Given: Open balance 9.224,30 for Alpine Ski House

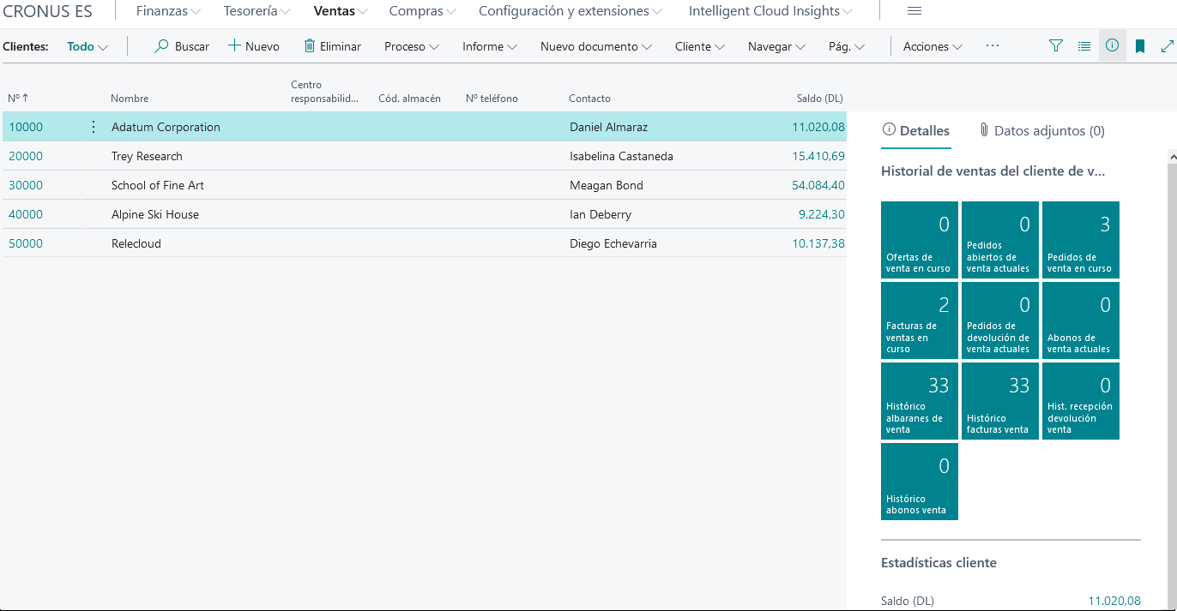Looking at the screenshot, I should click(x=821, y=214).
